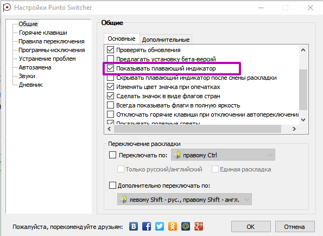The height and width of the screenshot is (236, 323).
Task: Check the Единая раскладка option
Action: click(215, 169)
